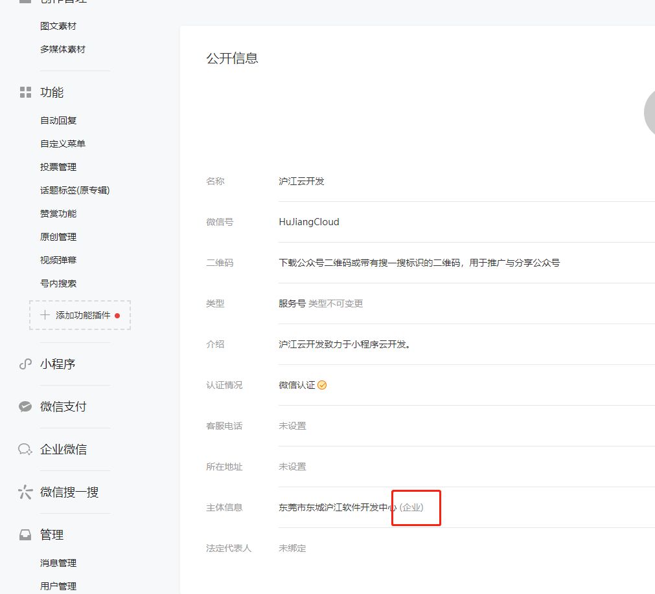
Task: Click the 添加功能插件 button
Action: [80, 315]
